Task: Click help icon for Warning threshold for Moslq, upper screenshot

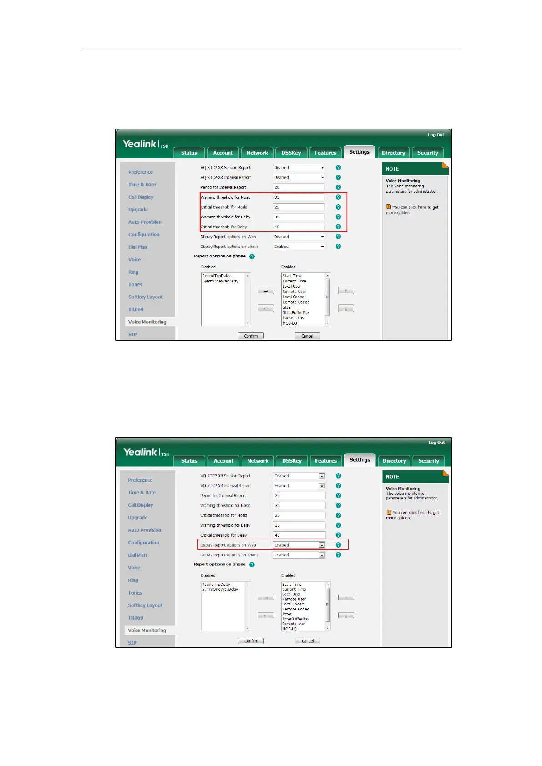Action: [338, 197]
